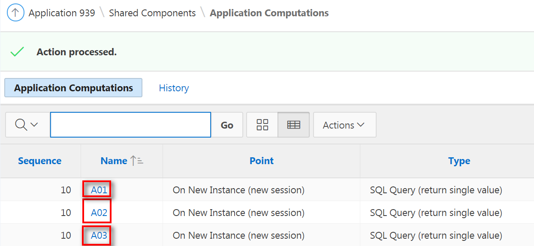534x246 pixels.
Task: Click the green success checkmark icon
Action: pos(17,52)
